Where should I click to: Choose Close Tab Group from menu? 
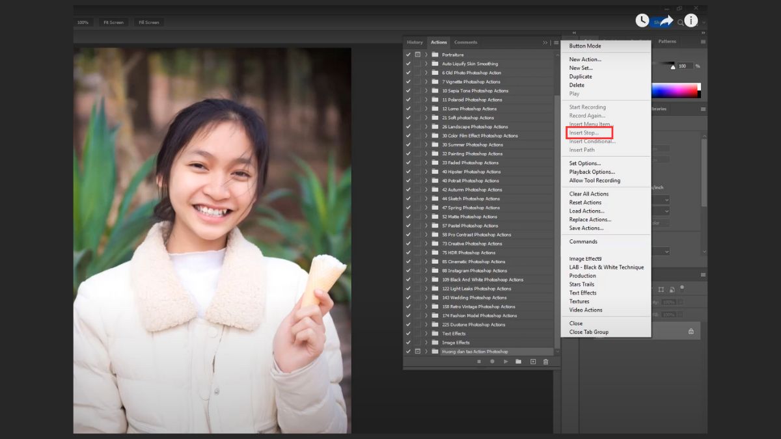(x=589, y=332)
